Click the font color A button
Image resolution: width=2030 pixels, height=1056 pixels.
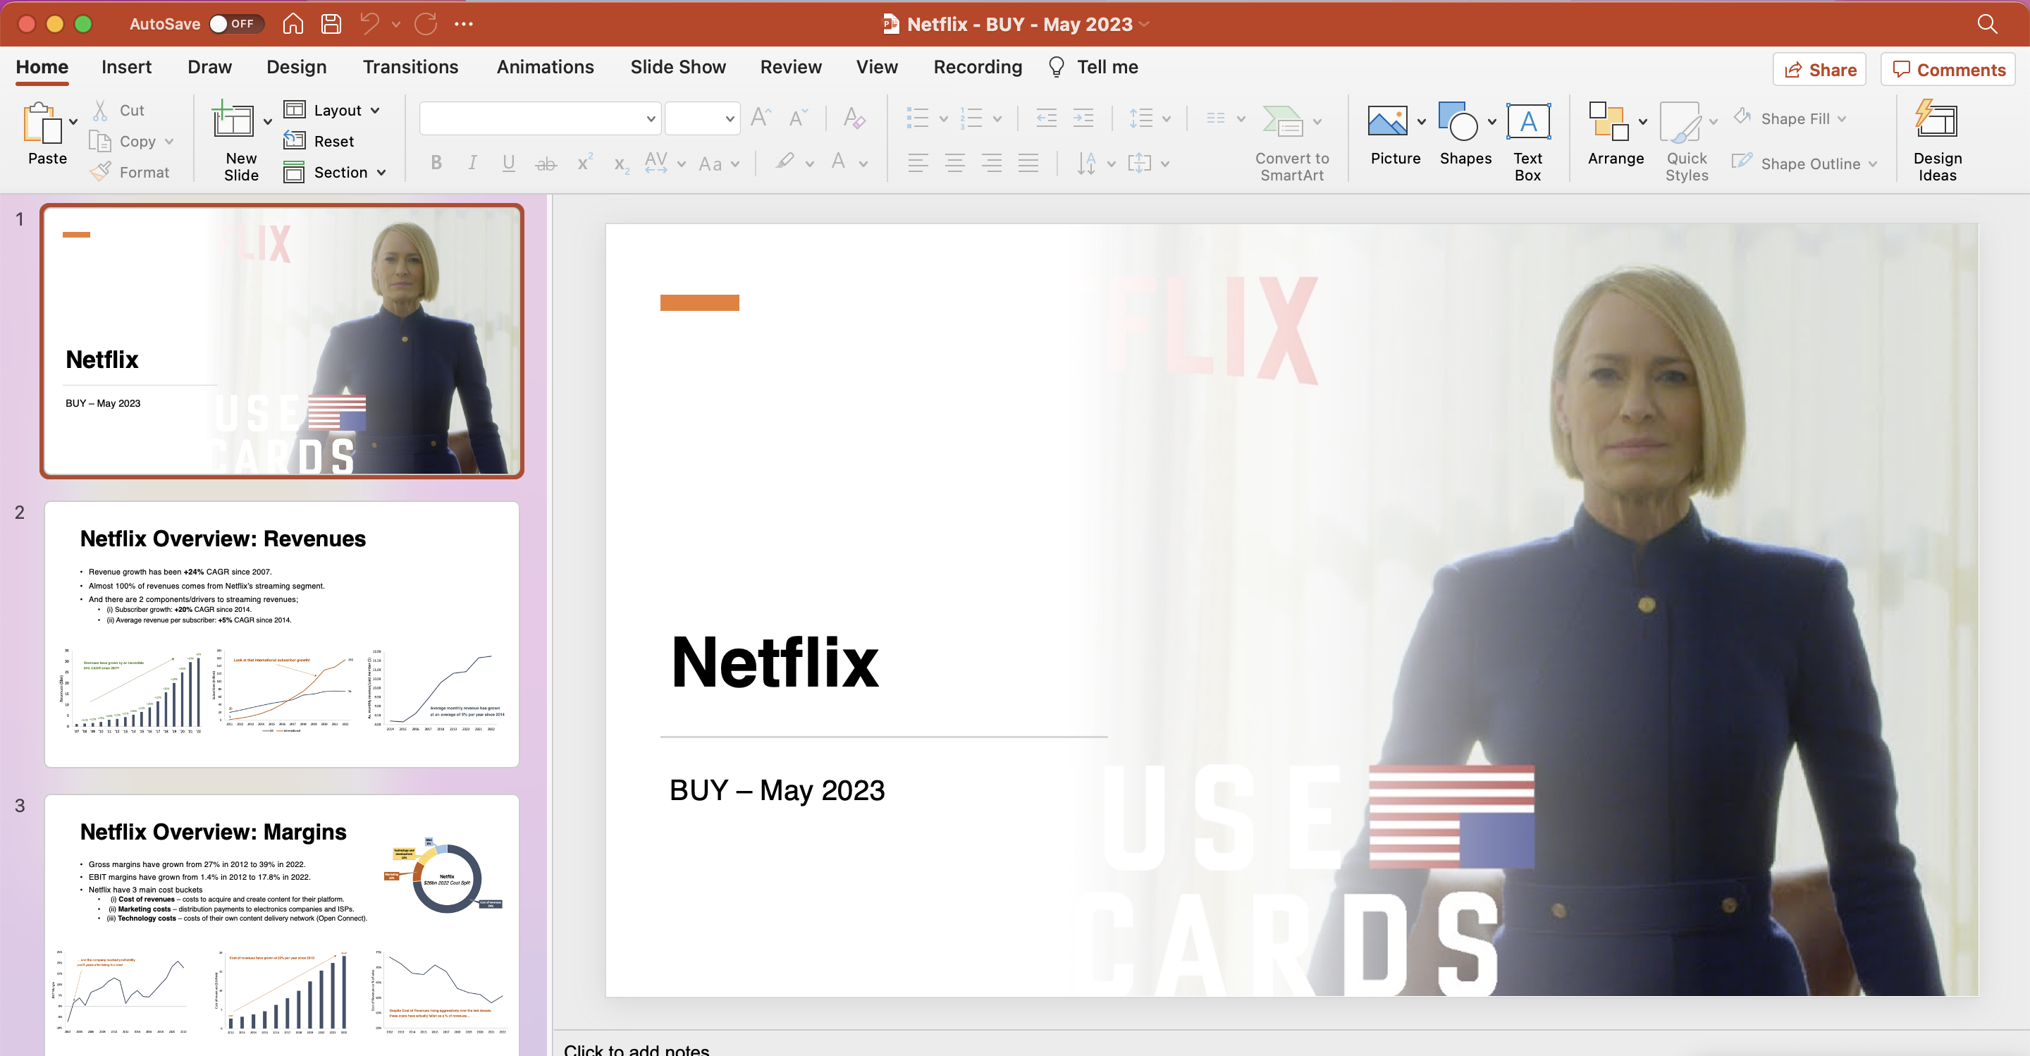click(837, 162)
